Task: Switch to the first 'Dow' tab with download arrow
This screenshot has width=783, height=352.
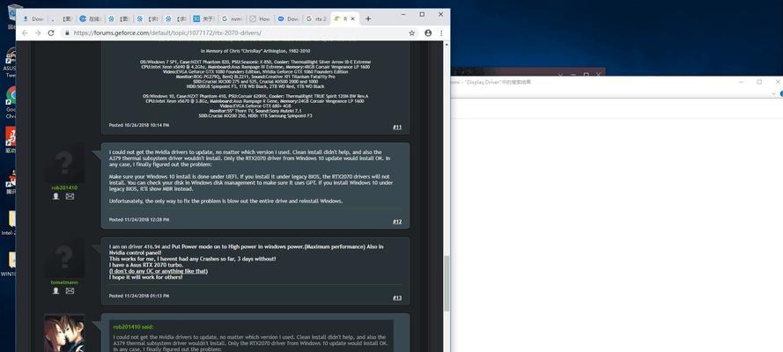Action: 33,19
